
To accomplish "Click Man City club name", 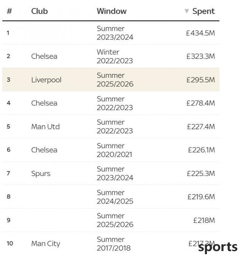I will [46, 244].
